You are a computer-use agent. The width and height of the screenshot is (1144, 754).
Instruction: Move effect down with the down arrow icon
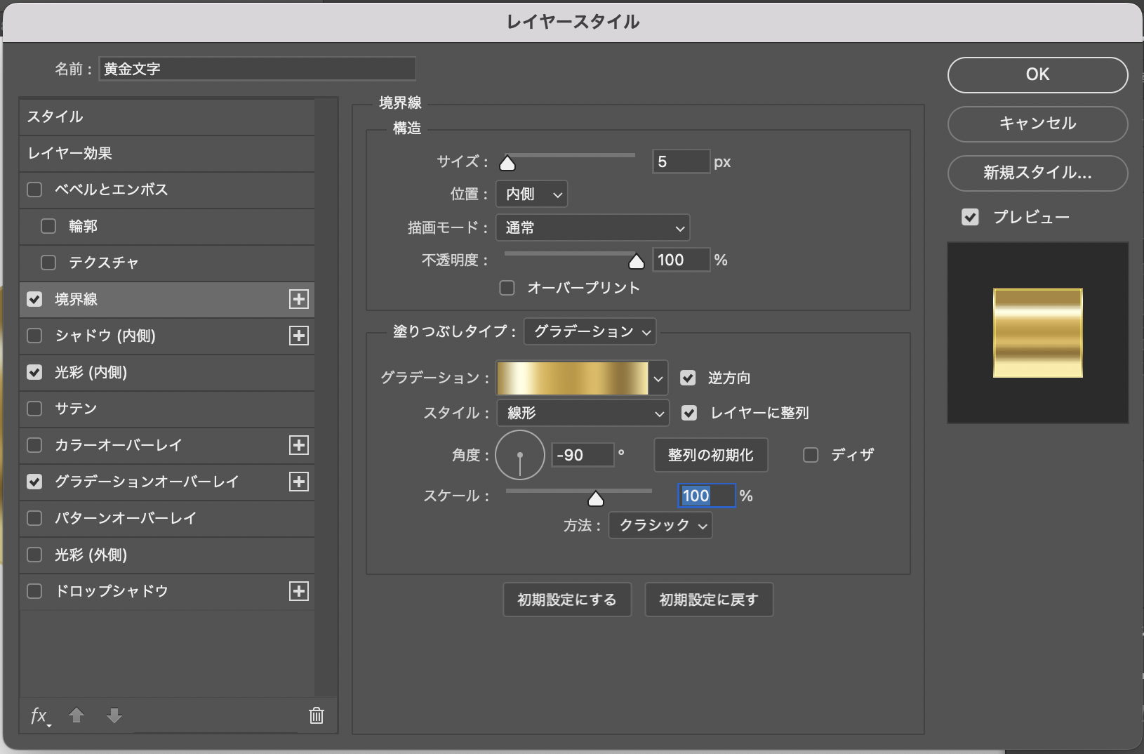pyautogui.click(x=114, y=715)
